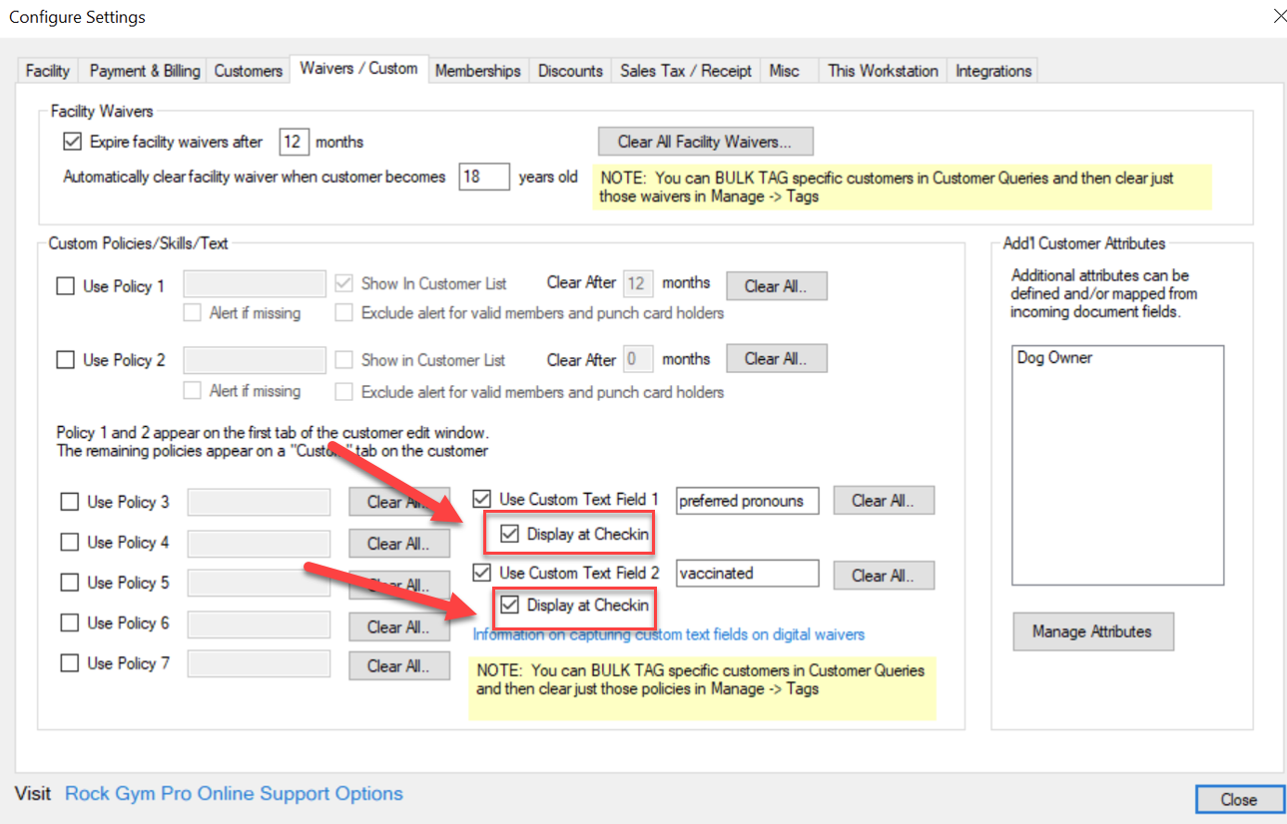Open the Misc tab
The height and width of the screenshot is (824, 1287).
click(x=785, y=71)
